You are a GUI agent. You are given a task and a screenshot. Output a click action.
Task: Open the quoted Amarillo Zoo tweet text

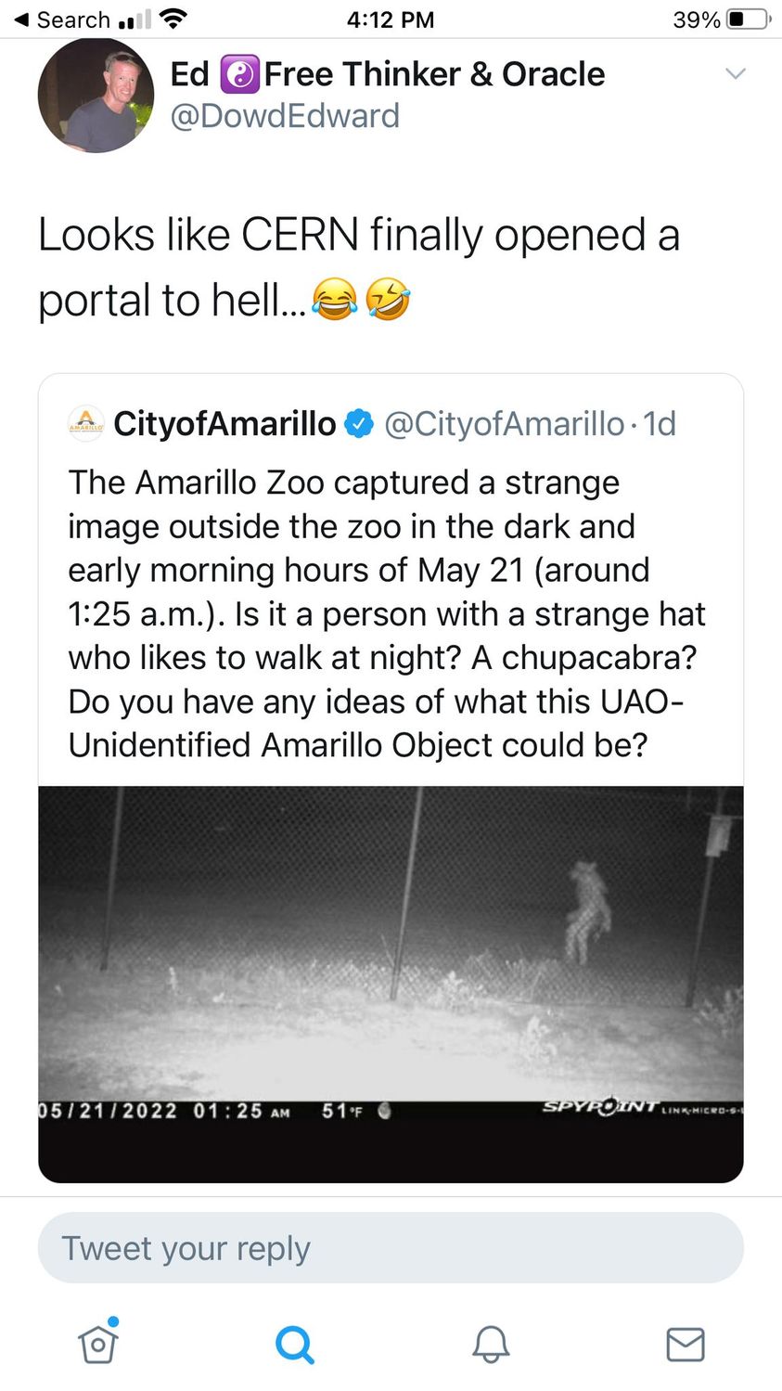(x=387, y=613)
